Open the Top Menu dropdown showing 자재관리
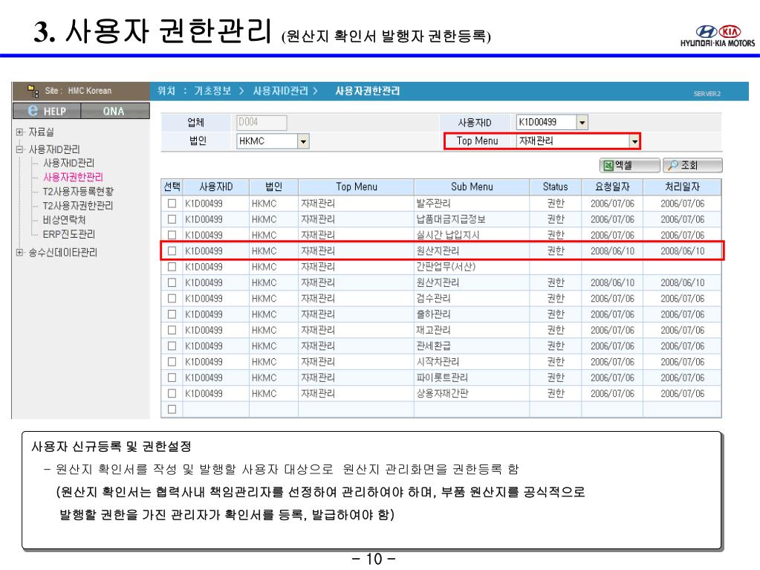Screen dimensions: 760x570 [634, 141]
